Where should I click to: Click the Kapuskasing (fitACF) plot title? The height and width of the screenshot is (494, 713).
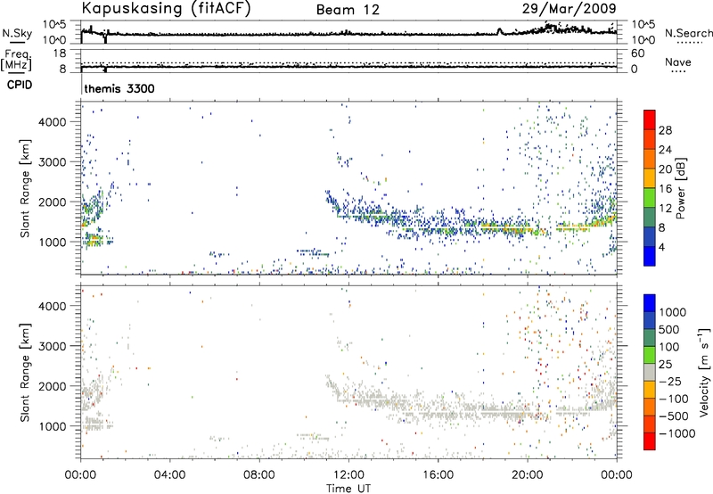166,8
